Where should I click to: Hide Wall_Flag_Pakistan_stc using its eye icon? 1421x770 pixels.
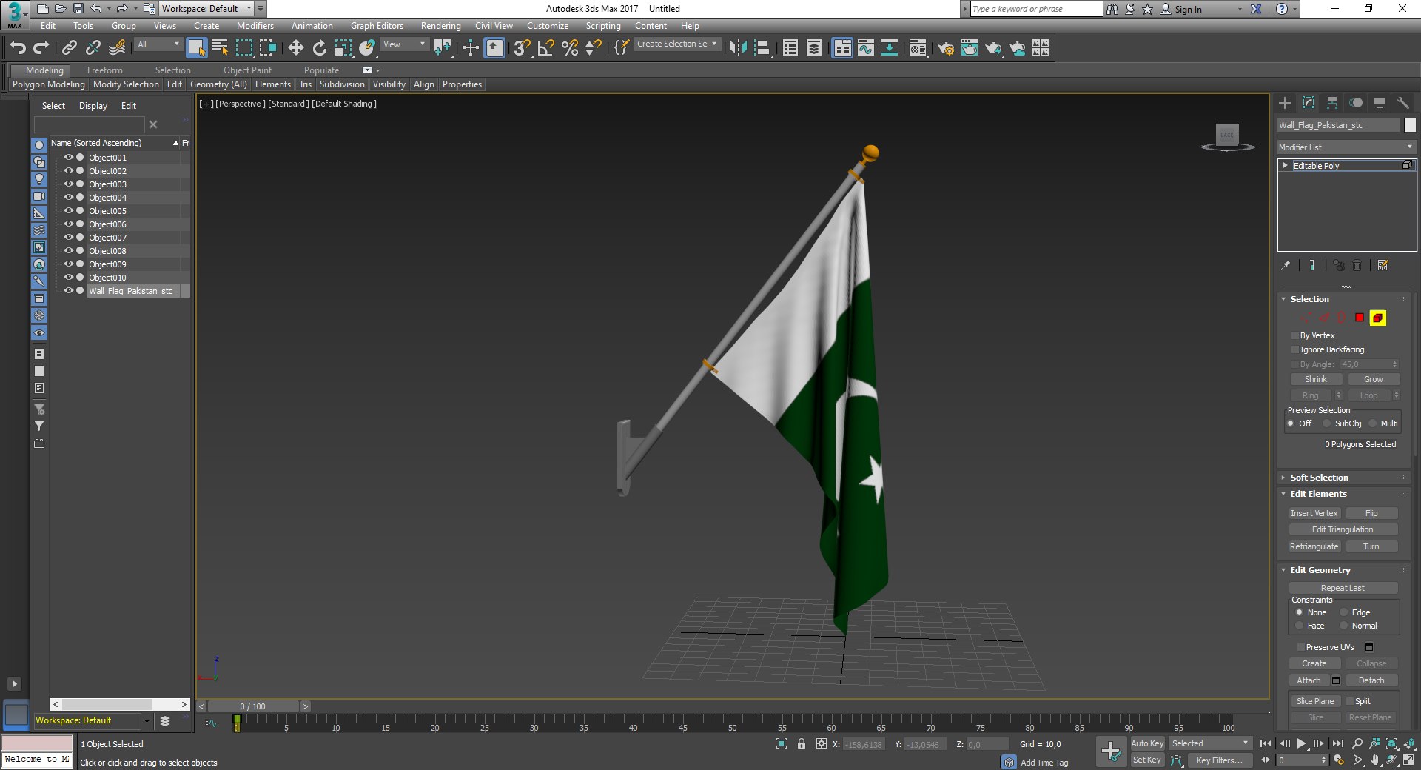coord(68,291)
